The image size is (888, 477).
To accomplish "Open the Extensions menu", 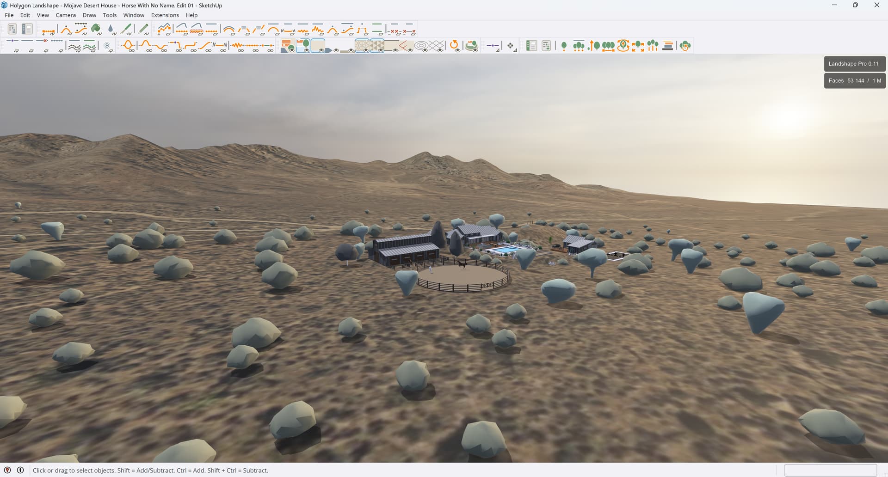I will (x=165, y=15).
